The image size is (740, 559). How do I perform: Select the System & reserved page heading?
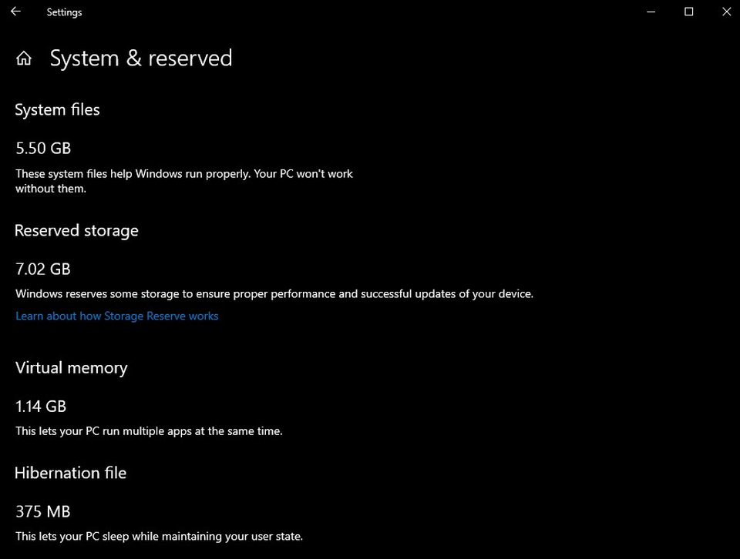pyautogui.click(x=141, y=58)
